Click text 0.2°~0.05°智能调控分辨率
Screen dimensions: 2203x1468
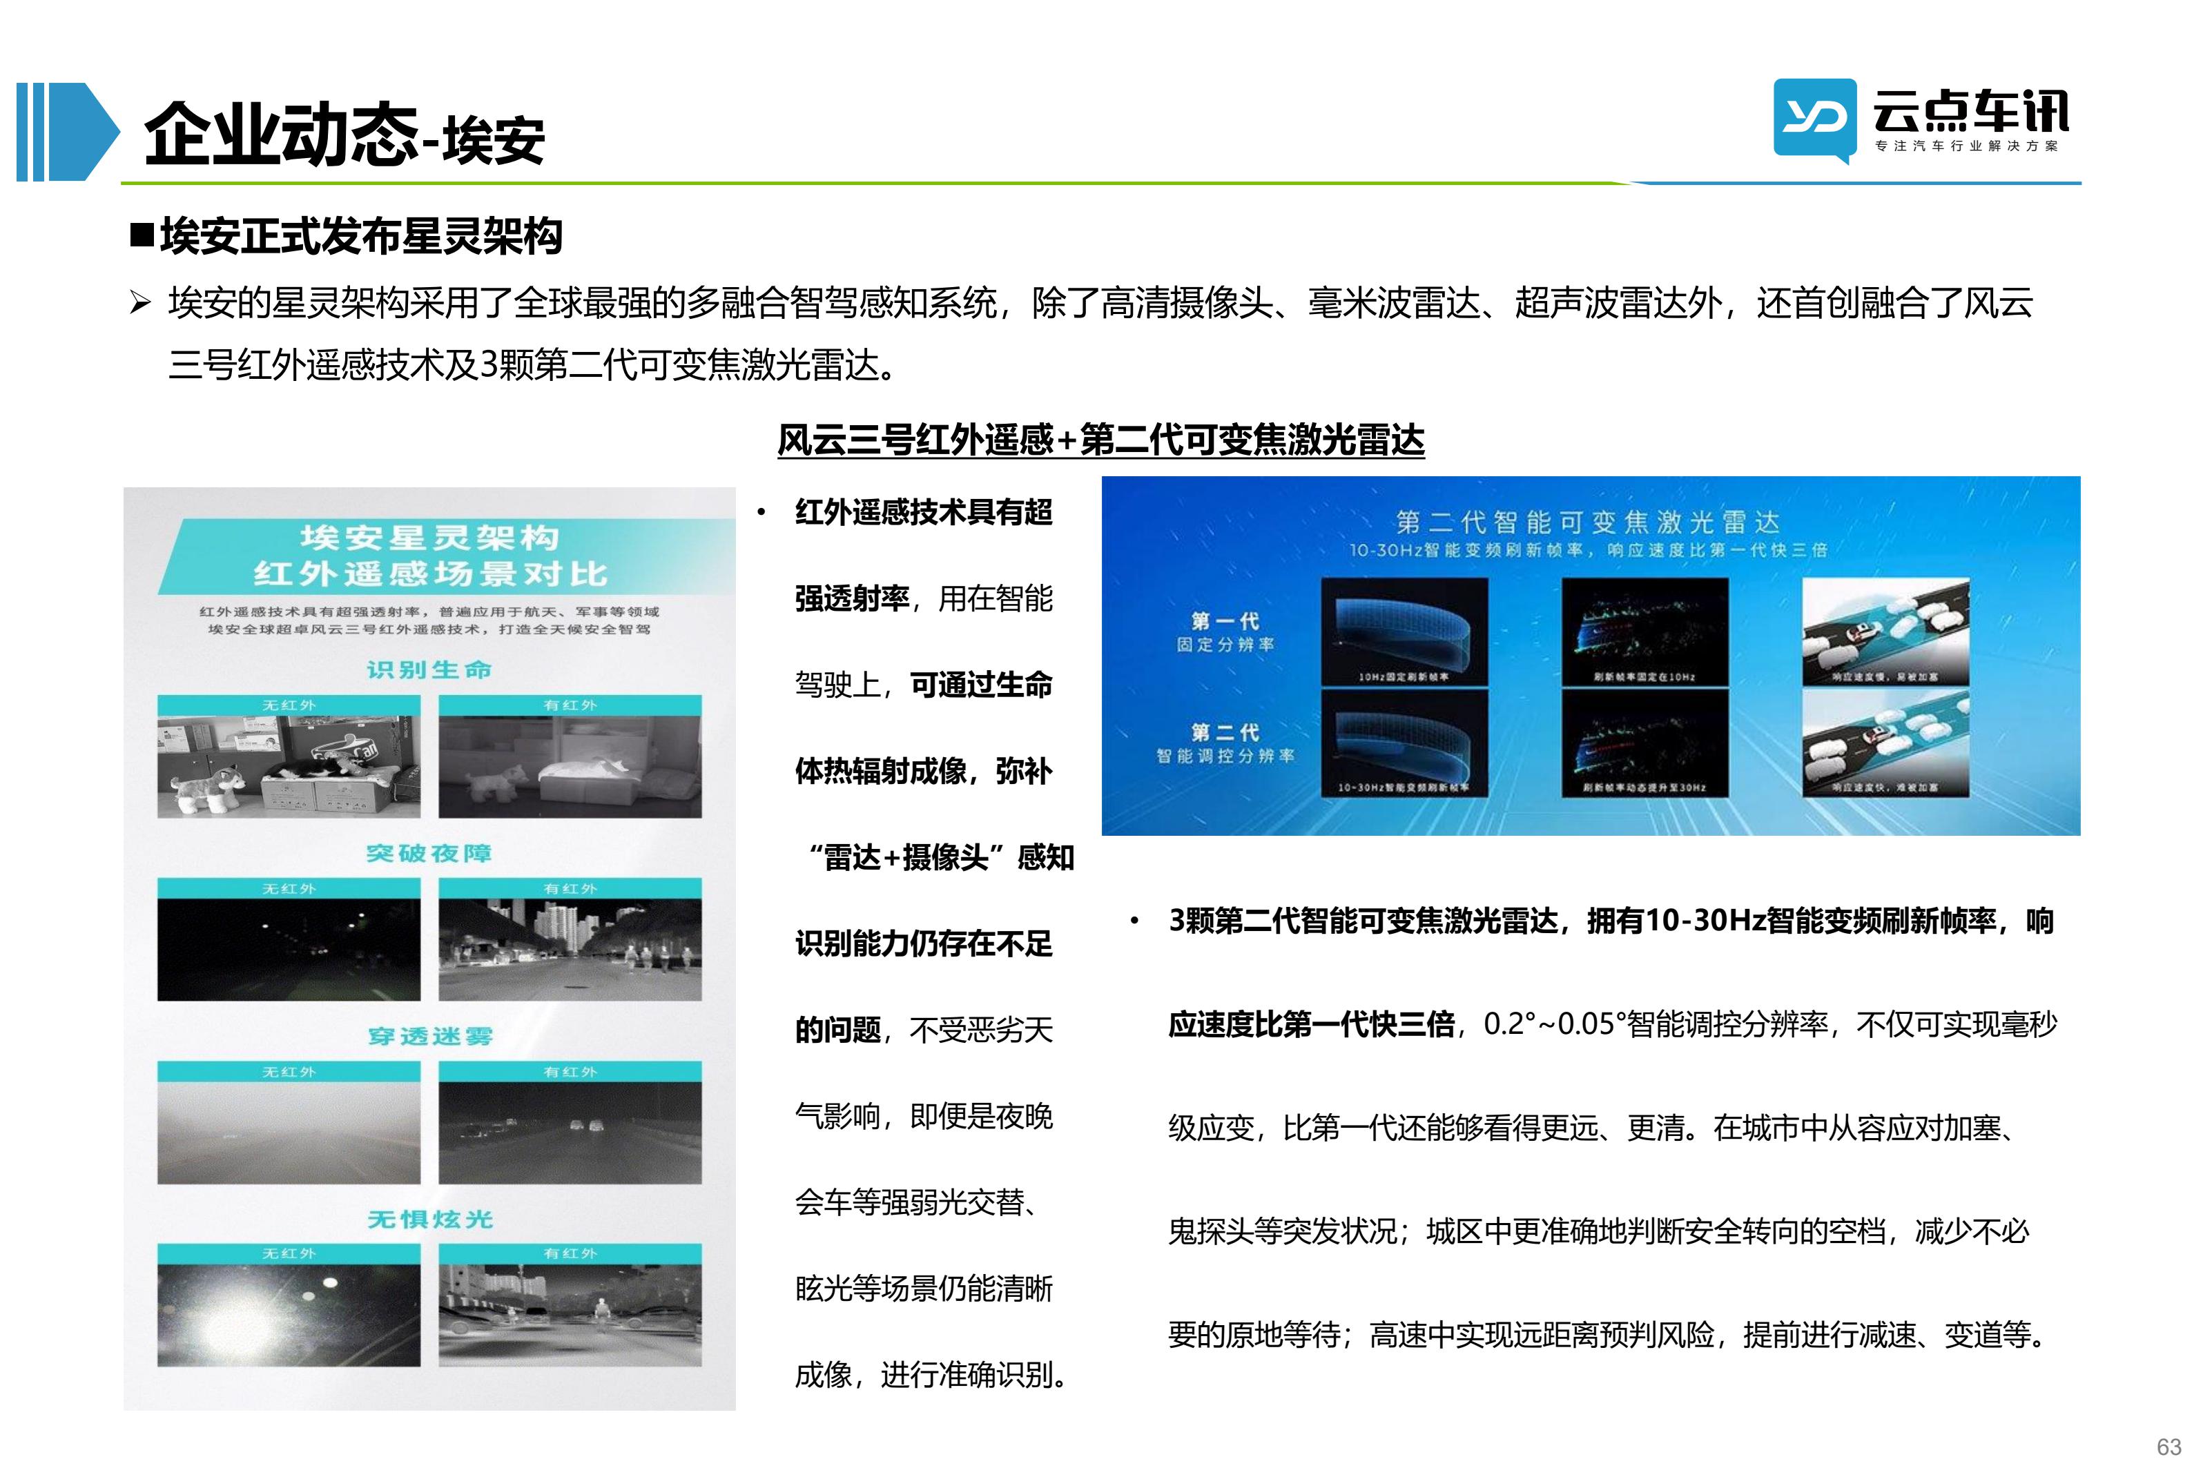(1656, 1024)
